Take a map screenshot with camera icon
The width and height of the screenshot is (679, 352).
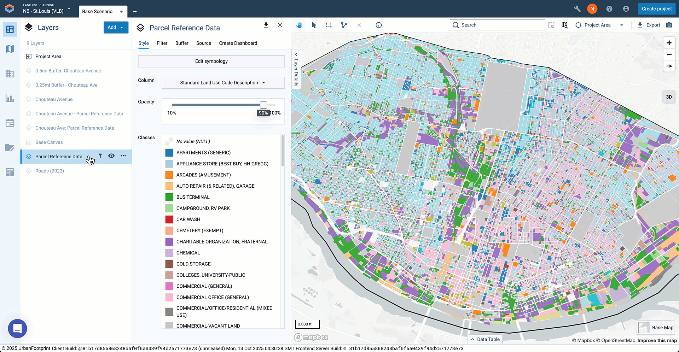pos(669,25)
